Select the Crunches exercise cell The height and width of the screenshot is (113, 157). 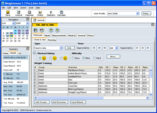coord(83,86)
